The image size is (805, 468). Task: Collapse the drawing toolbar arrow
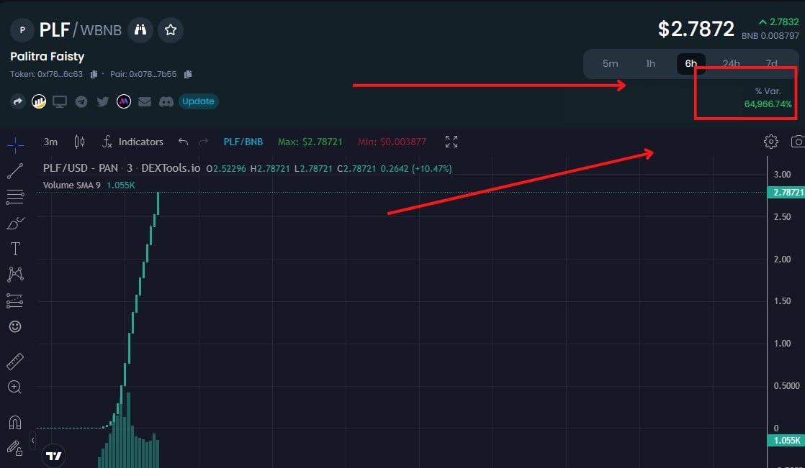(32, 440)
